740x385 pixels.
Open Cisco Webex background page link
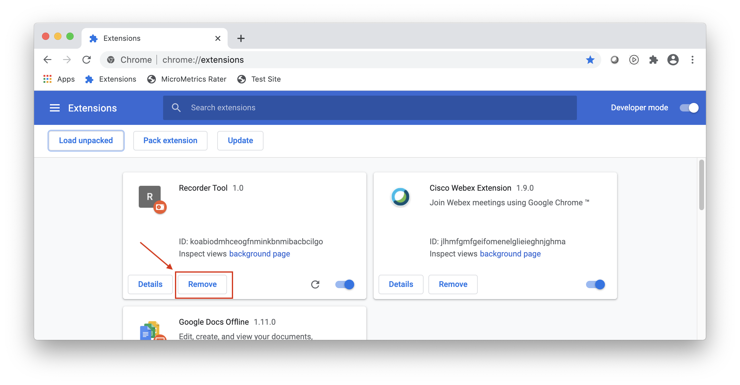[510, 254]
